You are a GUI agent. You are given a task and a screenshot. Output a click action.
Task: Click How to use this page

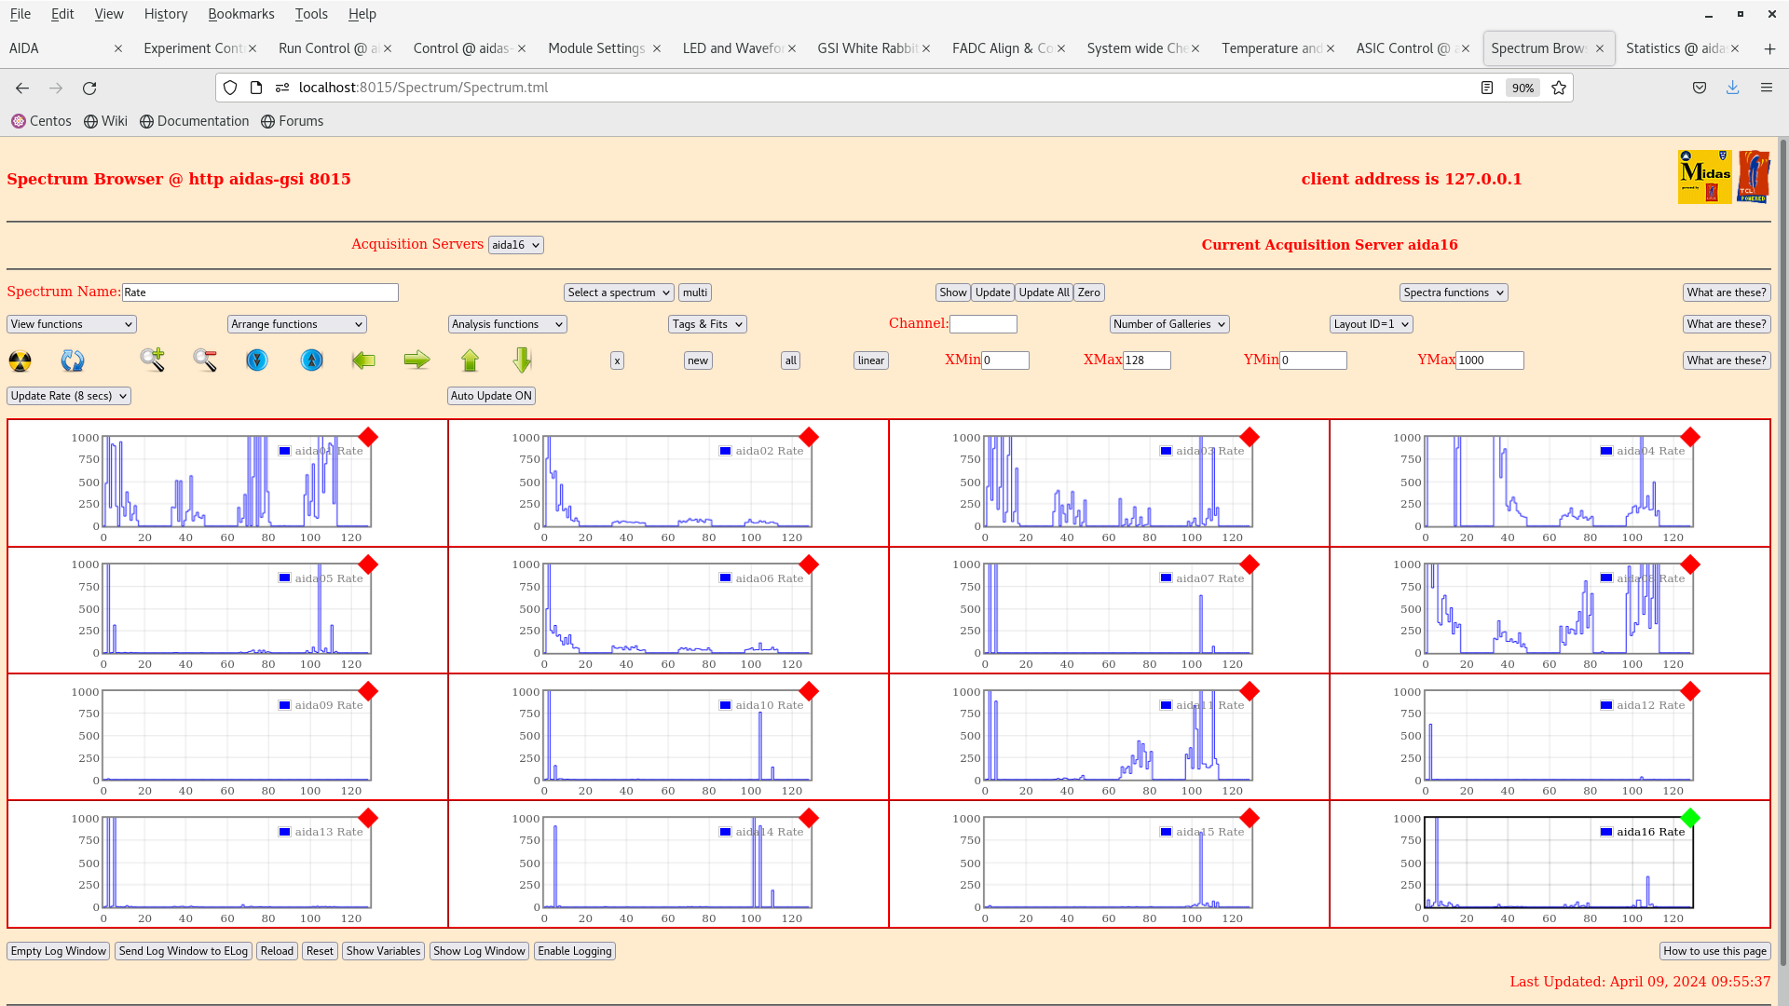1714,951
